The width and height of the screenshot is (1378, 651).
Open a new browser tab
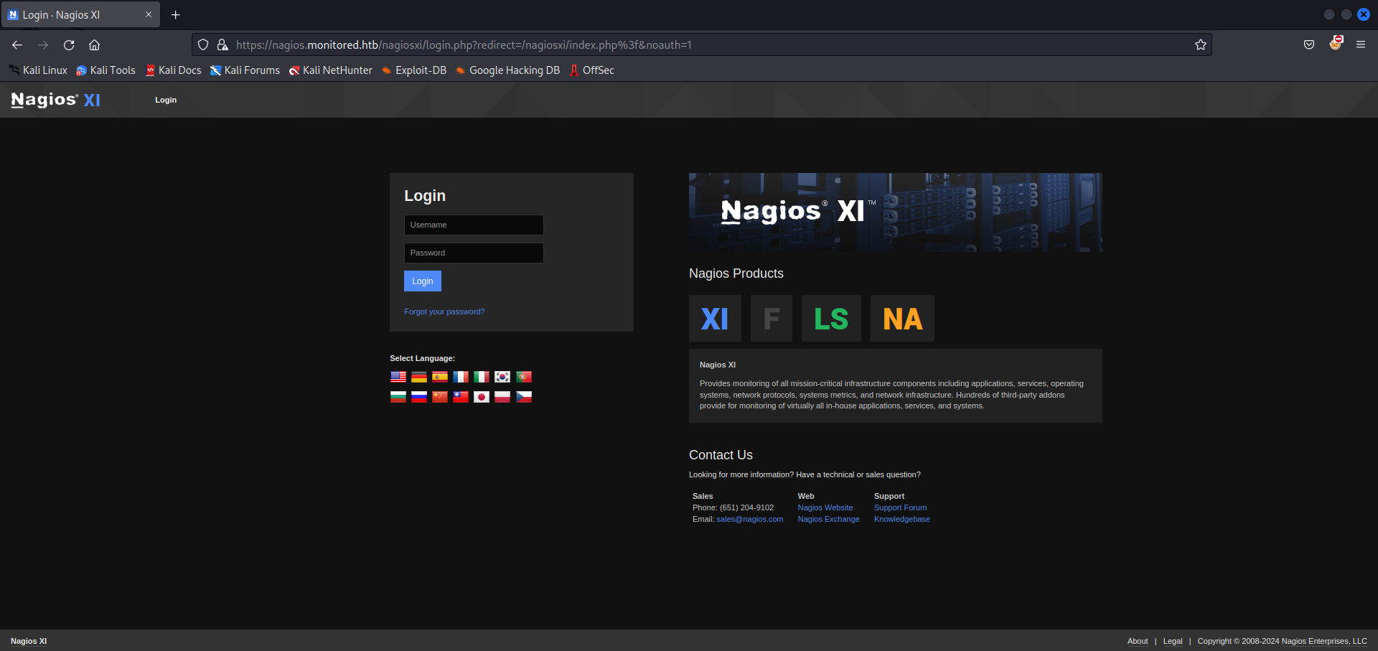point(175,14)
